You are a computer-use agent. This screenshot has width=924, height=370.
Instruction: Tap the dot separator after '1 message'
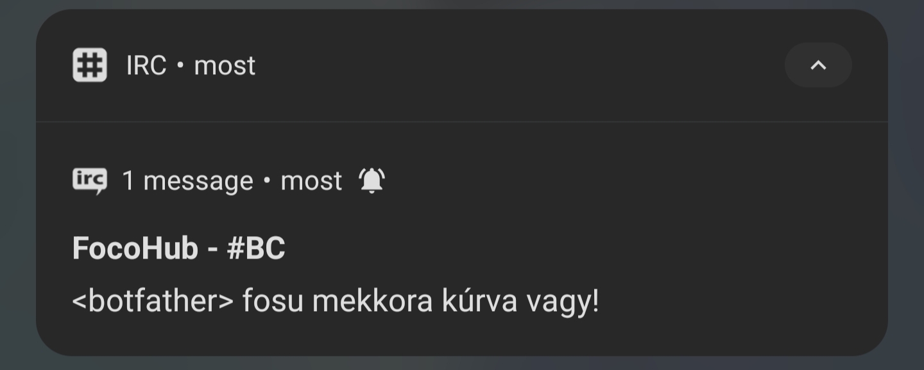267,181
